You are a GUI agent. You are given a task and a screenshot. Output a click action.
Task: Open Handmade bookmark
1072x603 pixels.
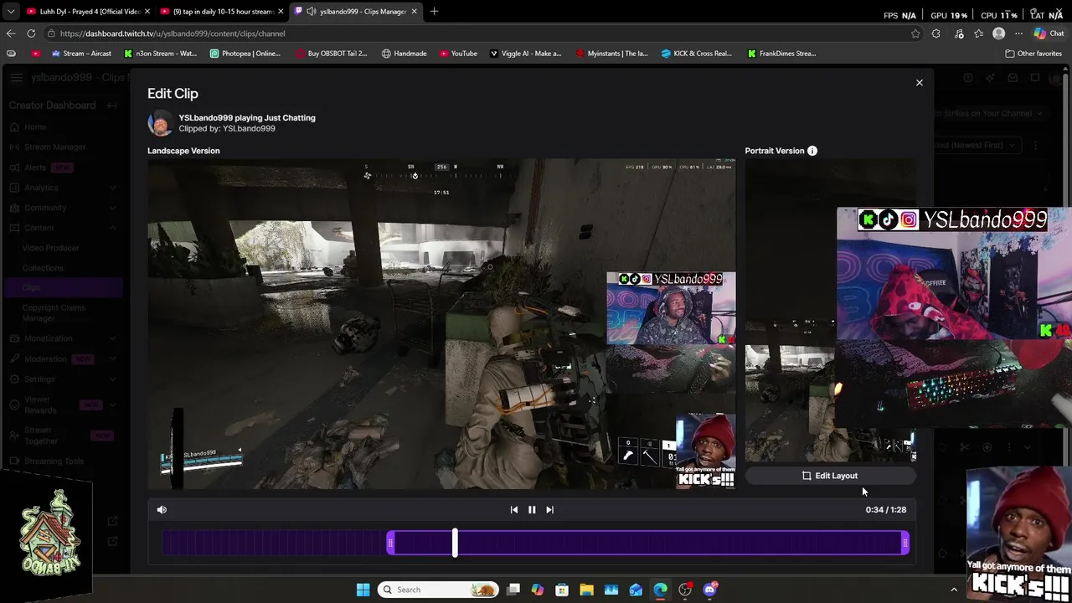[404, 54]
